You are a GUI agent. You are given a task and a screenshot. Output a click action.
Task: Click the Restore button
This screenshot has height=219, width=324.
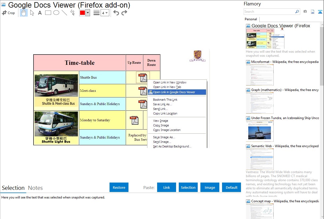119,187
